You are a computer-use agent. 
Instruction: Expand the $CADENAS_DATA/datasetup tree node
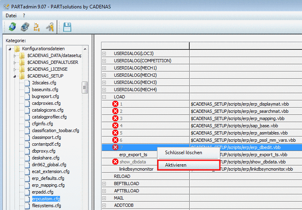pyautogui.click(x=14, y=56)
